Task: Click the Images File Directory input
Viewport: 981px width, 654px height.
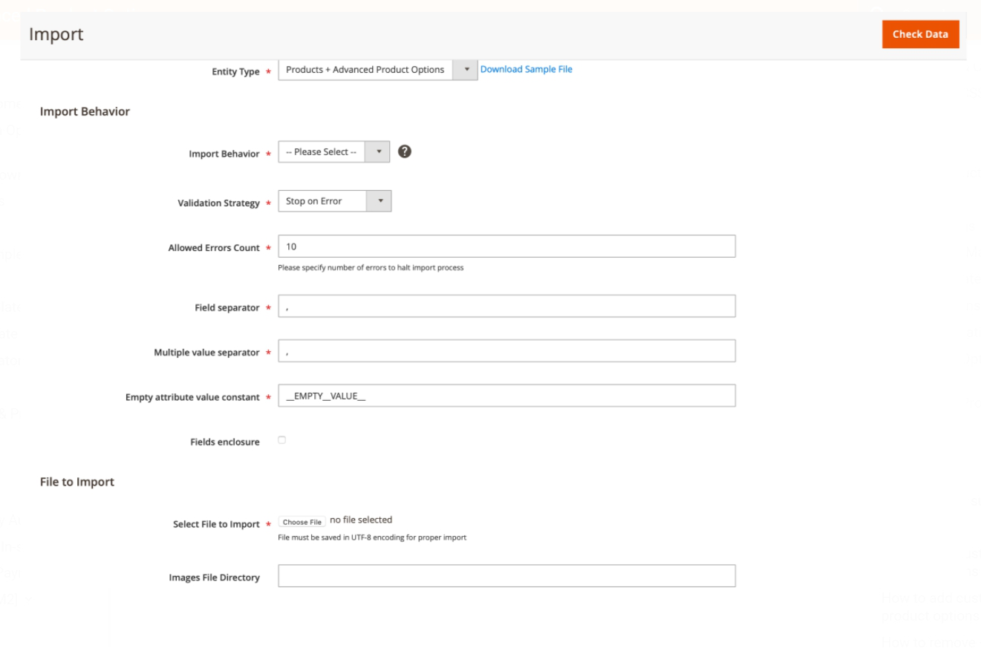Action: pos(506,576)
